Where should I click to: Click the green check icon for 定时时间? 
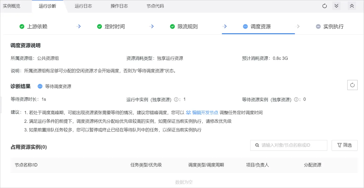[99, 26]
